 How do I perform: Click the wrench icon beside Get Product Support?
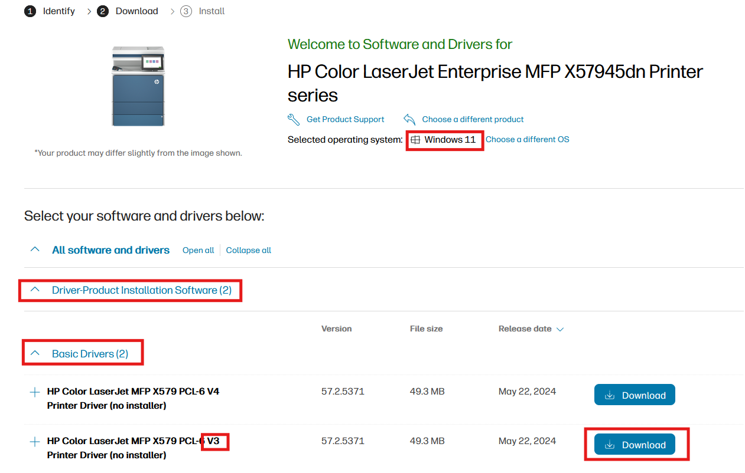[294, 120]
